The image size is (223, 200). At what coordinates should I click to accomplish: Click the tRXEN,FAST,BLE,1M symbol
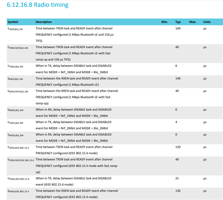pyautogui.click(x=18, y=91)
